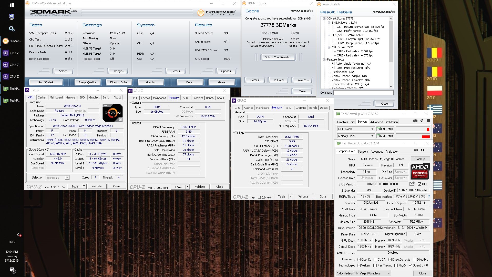Click the AMD Radeon Graphics logo in GPU-Z
492x277 pixels.
[420, 171]
